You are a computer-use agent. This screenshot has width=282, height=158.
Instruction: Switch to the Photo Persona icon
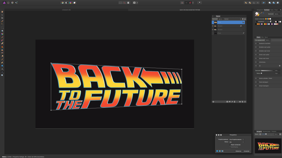click(4, 3)
